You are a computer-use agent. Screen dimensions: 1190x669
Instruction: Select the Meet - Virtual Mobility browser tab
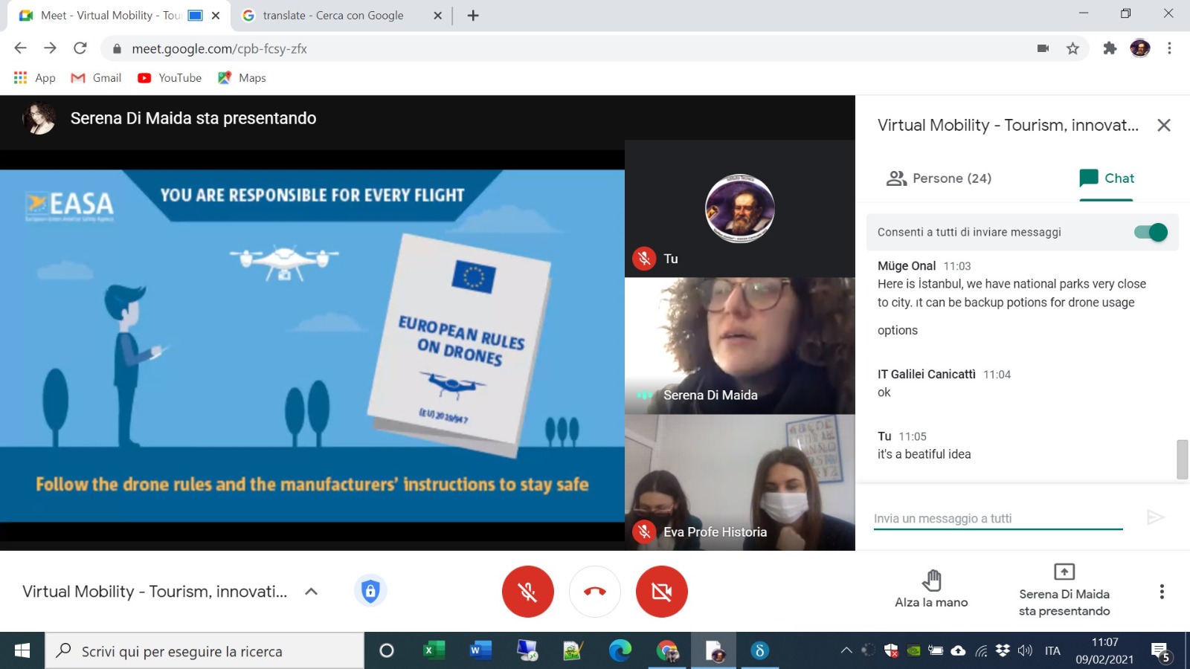(112, 16)
